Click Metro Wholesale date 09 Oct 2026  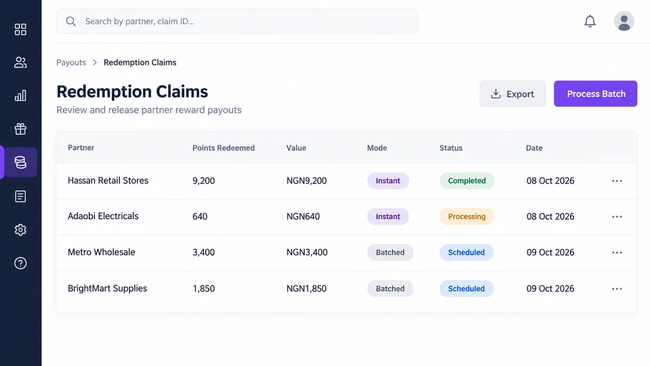tap(550, 252)
